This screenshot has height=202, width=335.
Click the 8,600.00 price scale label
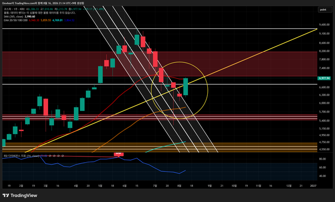click(325, 43)
